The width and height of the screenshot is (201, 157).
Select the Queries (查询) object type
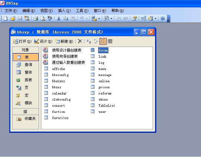[x=26, y=65]
